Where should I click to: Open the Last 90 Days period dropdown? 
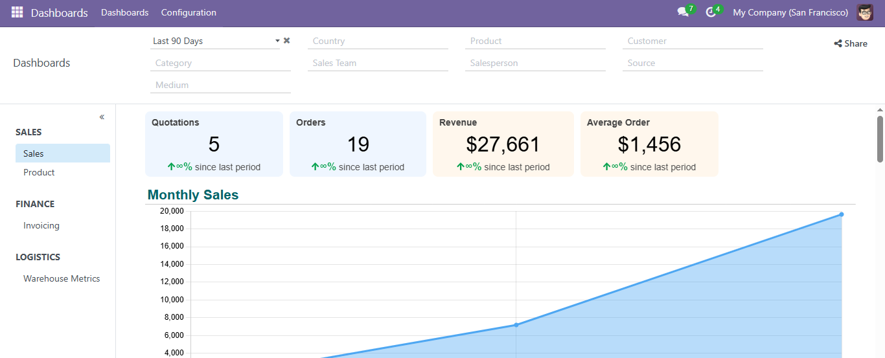(214, 41)
